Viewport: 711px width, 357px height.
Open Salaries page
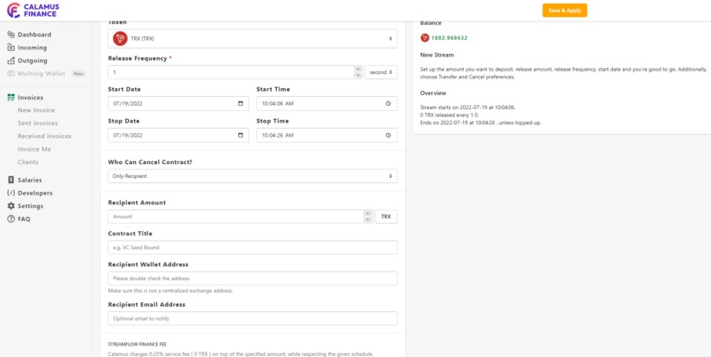pyautogui.click(x=29, y=180)
